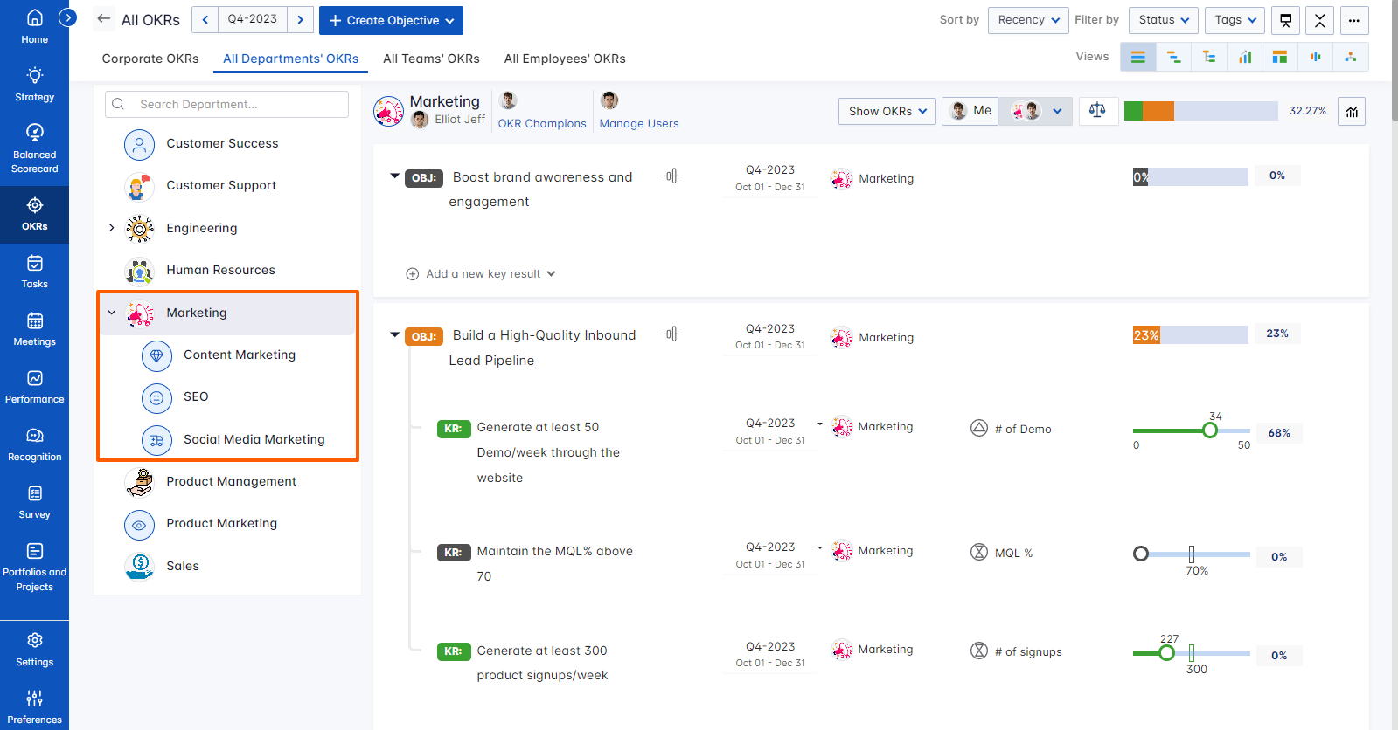
Task: Open Balanced Scorecard in sidebar
Action: (x=34, y=148)
